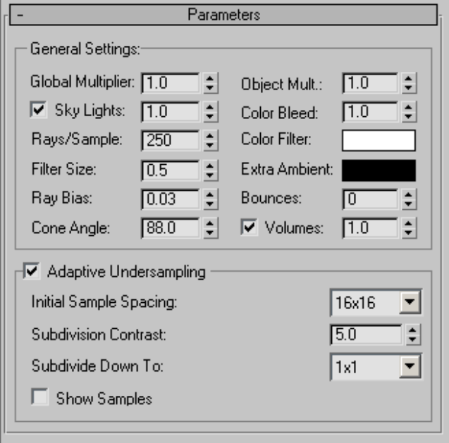449x443 pixels.
Task: Click the Color Filter white swatch
Action: [379, 140]
